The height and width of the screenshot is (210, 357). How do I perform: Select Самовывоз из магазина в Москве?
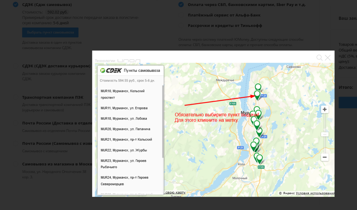coord(15,164)
